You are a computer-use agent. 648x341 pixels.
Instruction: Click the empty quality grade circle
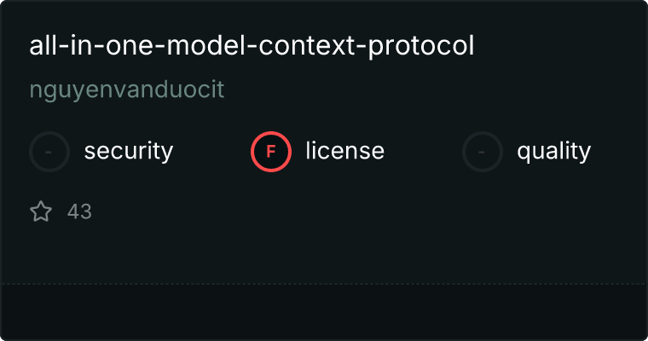483,152
